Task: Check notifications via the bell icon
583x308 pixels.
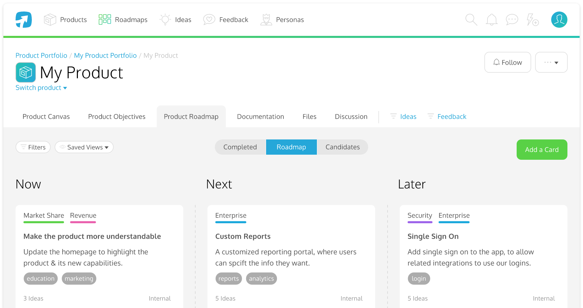Action: pyautogui.click(x=492, y=20)
